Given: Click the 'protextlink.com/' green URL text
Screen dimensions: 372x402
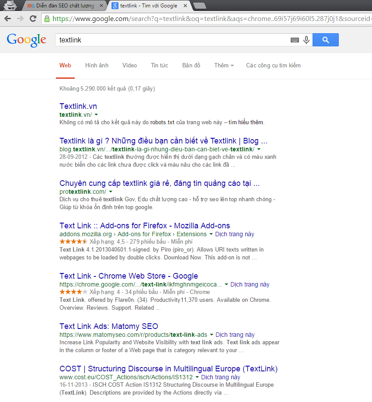Looking at the screenshot, I should coord(83,192).
